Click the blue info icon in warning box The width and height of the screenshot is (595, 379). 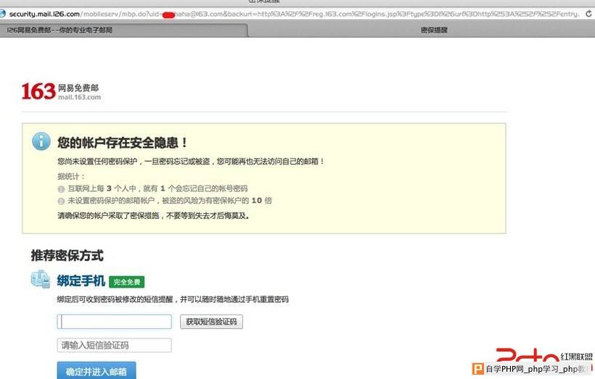(x=41, y=141)
